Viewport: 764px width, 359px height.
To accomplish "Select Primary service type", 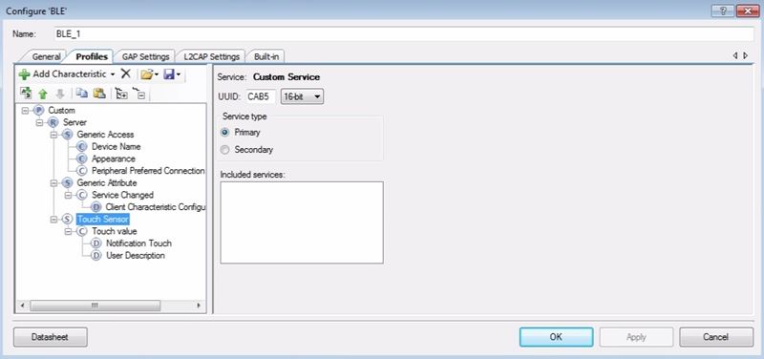I will (224, 133).
